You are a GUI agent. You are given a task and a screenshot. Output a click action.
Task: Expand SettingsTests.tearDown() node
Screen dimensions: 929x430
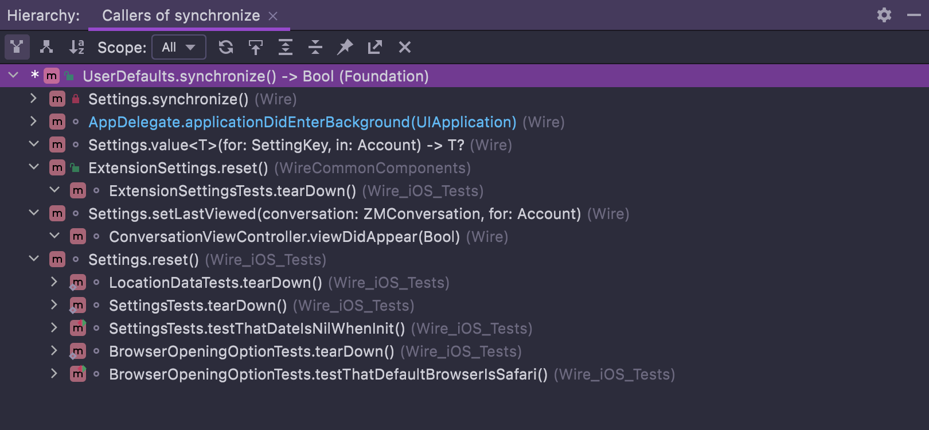pyautogui.click(x=54, y=305)
